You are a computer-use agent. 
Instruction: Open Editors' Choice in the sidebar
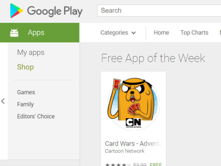(36, 117)
